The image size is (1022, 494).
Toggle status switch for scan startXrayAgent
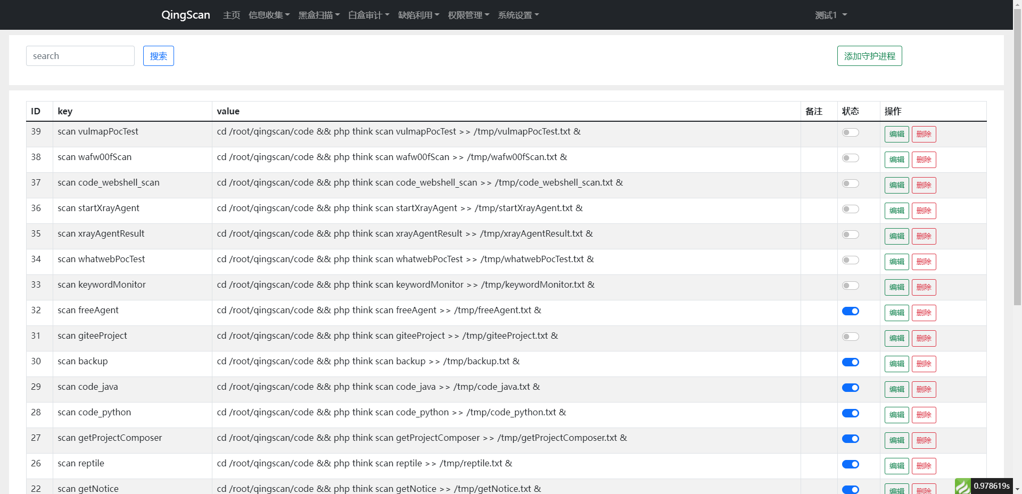[x=851, y=209]
